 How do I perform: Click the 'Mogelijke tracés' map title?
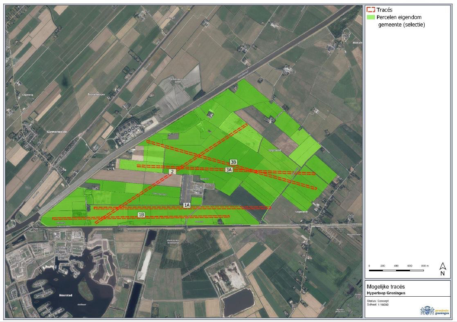tap(385, 287)
